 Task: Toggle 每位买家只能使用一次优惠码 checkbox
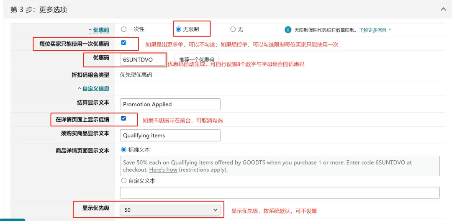(x=123, y=43)
